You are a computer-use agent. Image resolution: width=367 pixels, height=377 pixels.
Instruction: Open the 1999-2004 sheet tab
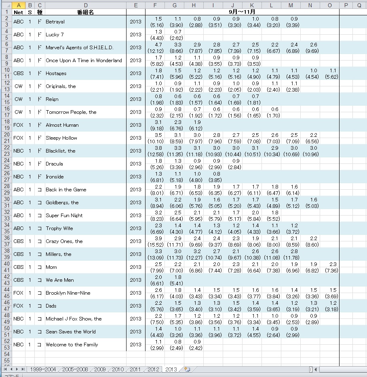pos(43,369)
